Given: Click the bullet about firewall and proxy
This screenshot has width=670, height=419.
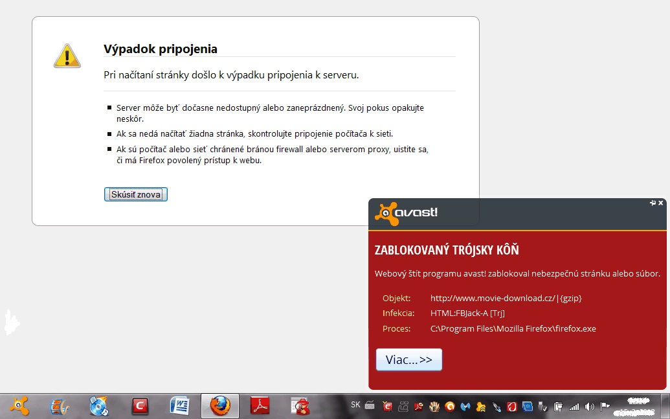Looking at the screenshot, I should (272, 155).
